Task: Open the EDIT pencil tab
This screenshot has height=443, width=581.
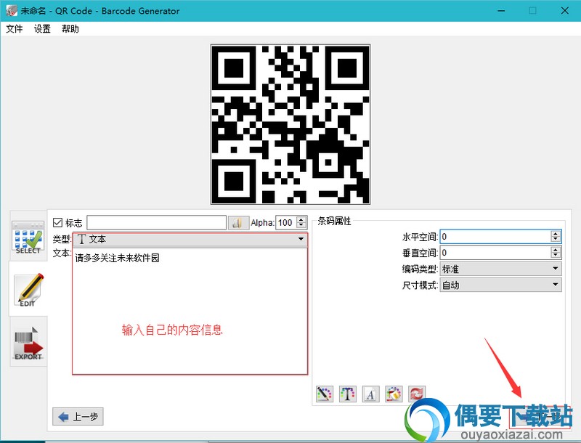Action: [x=28, y=289]
